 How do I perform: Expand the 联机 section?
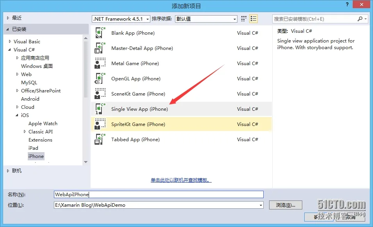pyautogui.click(x=8, y=171)
